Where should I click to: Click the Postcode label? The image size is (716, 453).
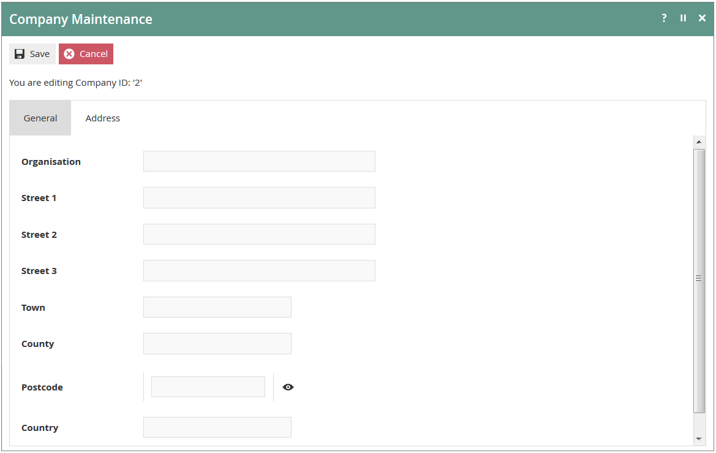(x=42, y=387)
